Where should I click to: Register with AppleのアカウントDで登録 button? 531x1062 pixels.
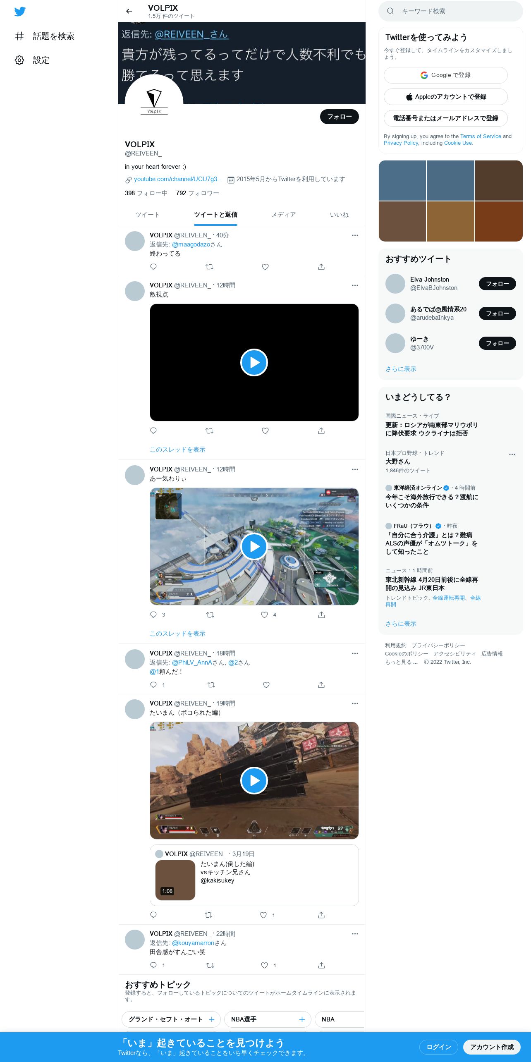click(x=446, y=97)
